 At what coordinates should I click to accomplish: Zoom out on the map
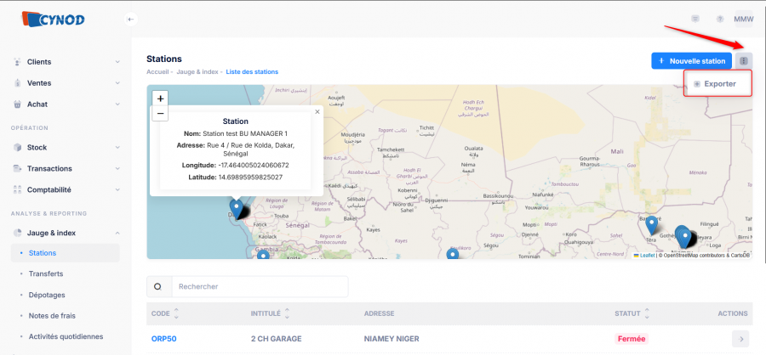coord(161,113)
